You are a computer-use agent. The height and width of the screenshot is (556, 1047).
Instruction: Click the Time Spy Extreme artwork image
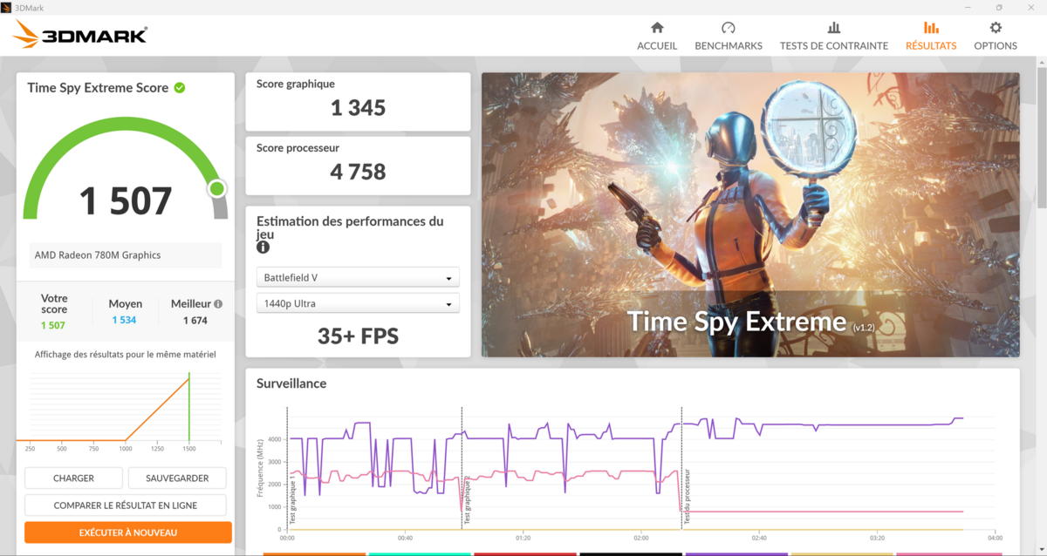click(750, 214)
